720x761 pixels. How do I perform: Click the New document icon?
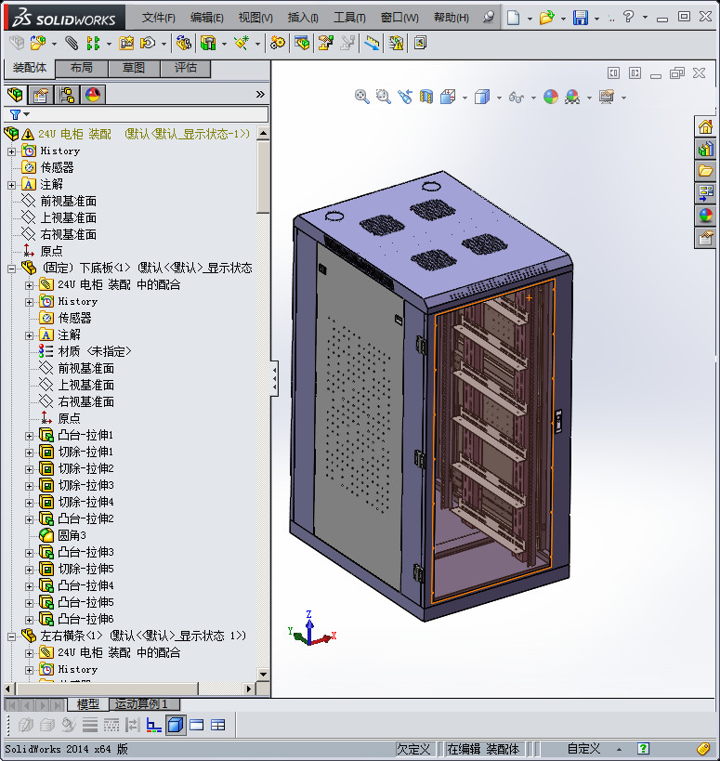[514, 18]
